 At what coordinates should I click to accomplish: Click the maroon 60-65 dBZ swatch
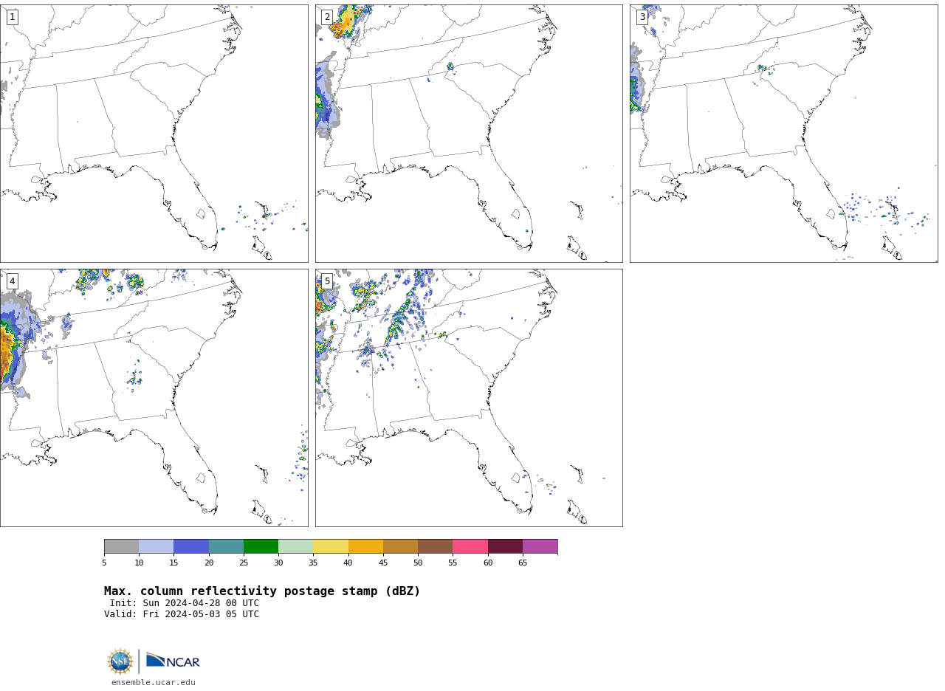505,546
